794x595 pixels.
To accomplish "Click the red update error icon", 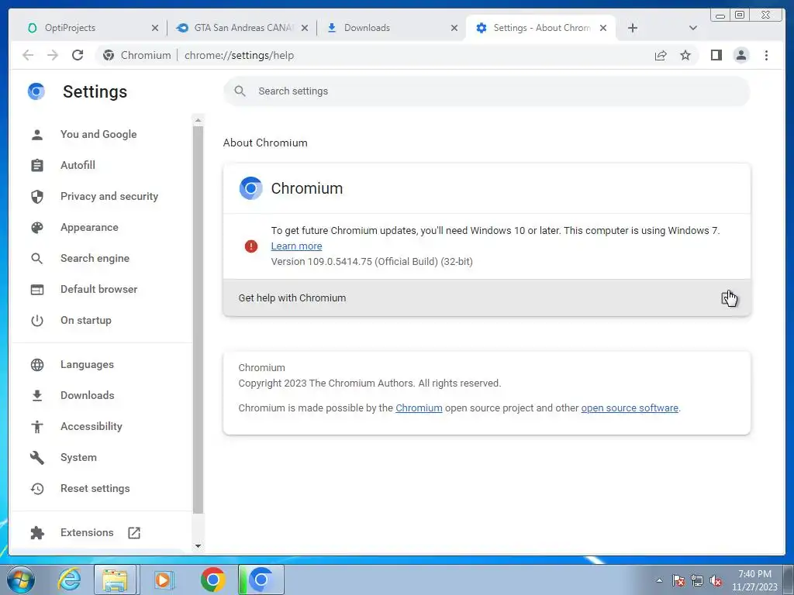I will 251,246.
